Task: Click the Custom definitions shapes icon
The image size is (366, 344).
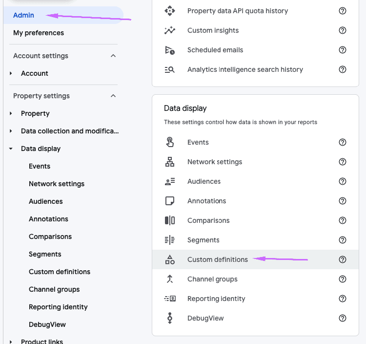Action: coord(170,259)
